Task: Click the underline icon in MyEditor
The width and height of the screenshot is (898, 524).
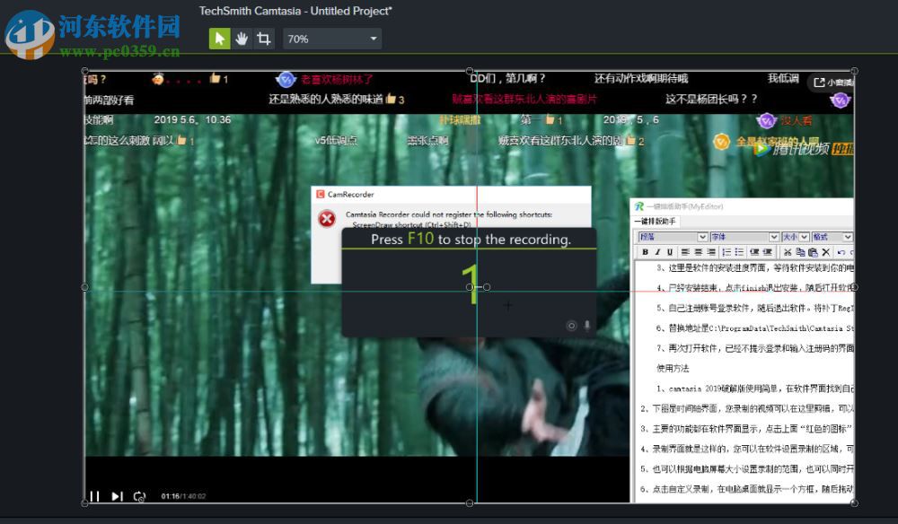Action: coord(670,251)
